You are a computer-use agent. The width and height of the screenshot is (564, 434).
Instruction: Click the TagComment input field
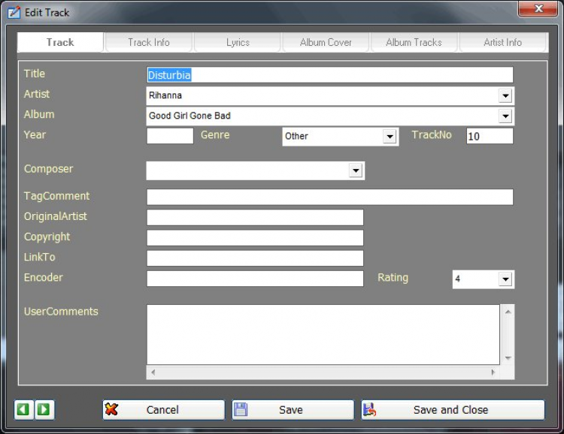[330, 197]
